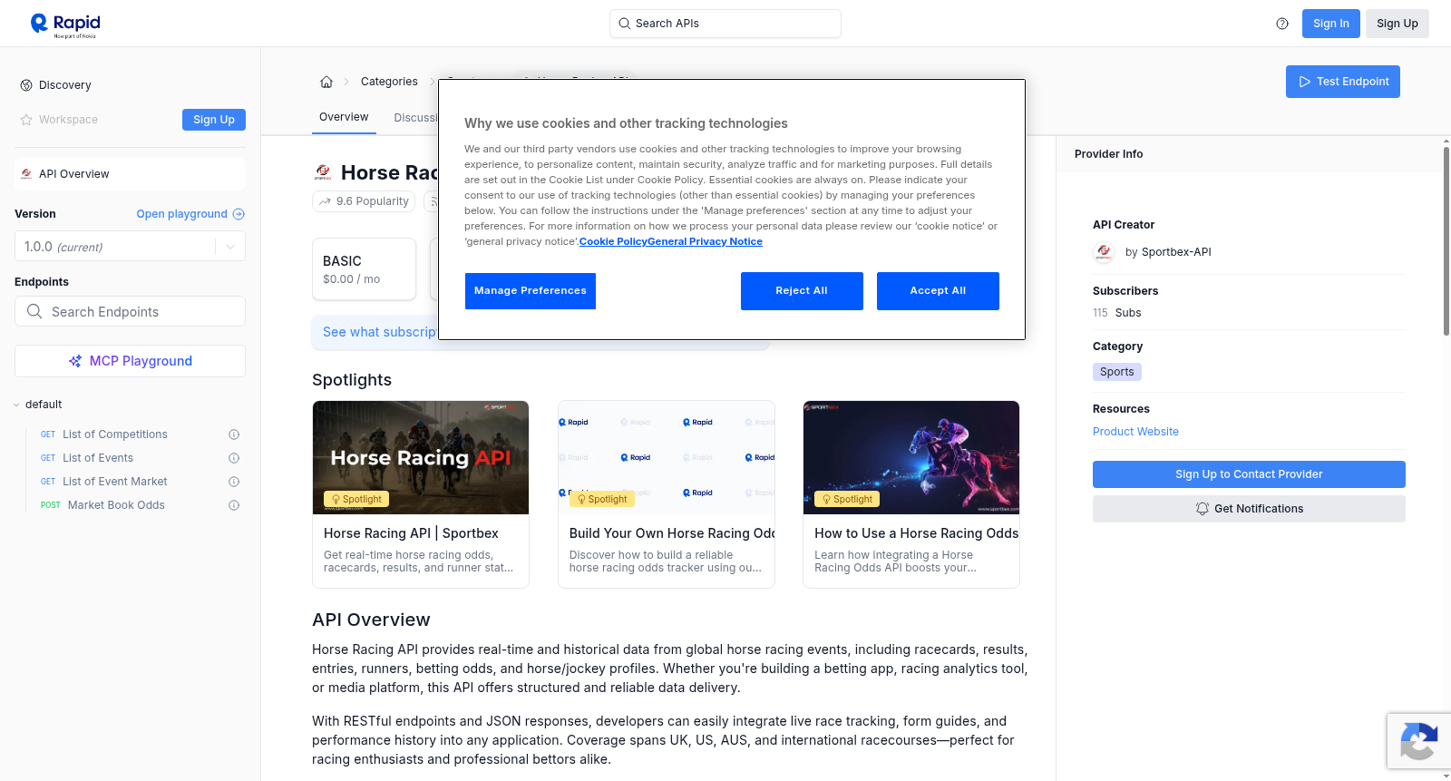Image resolution: width=1451 pixels, height=781 pixels.
Task: Select the Market Book Odds endpoint
Action: (116, 505)
